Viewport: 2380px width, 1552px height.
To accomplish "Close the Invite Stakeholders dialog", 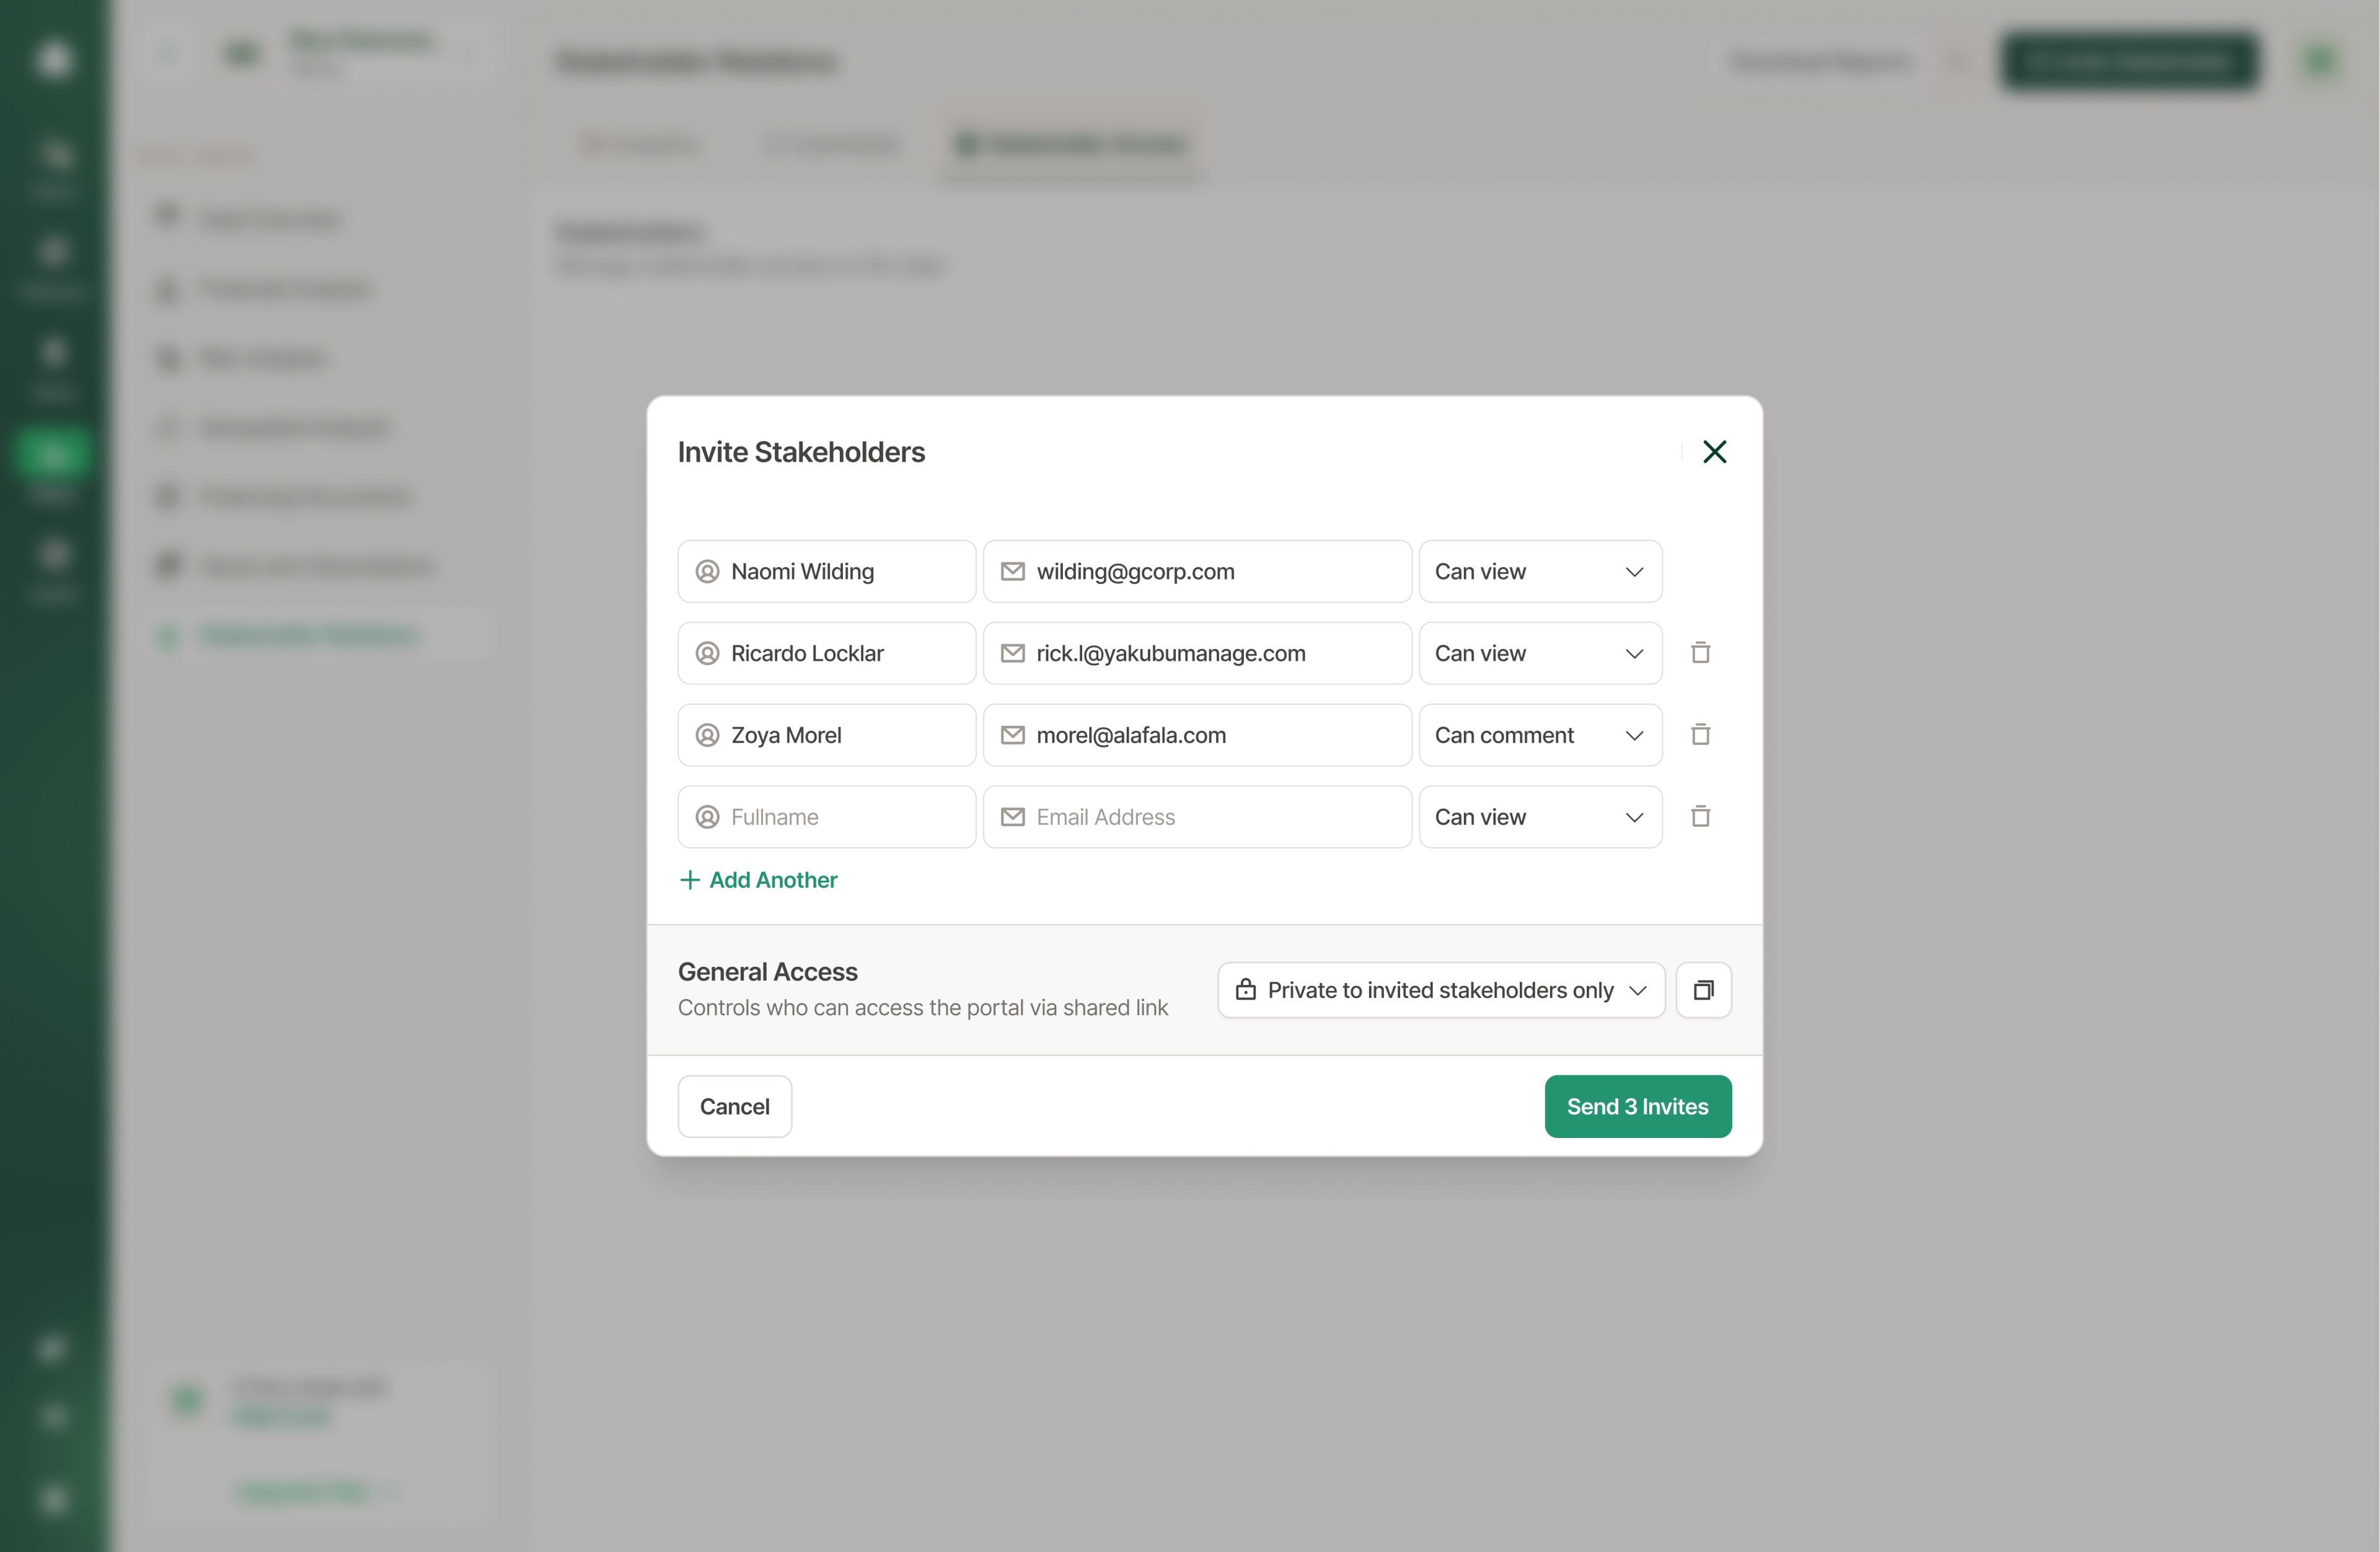I will pyautogui.click(x=1714, y=452).
